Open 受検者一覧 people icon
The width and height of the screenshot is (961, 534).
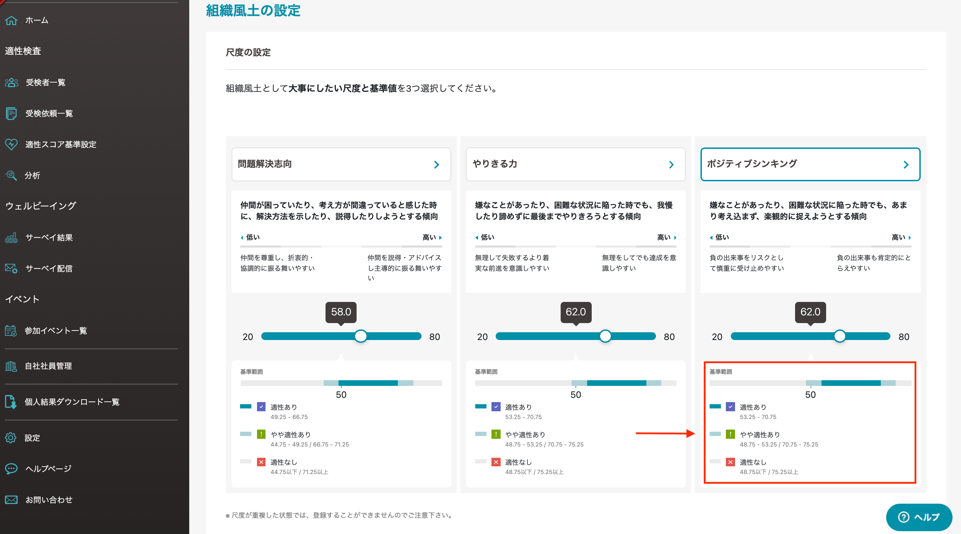(x=11, y=82)
